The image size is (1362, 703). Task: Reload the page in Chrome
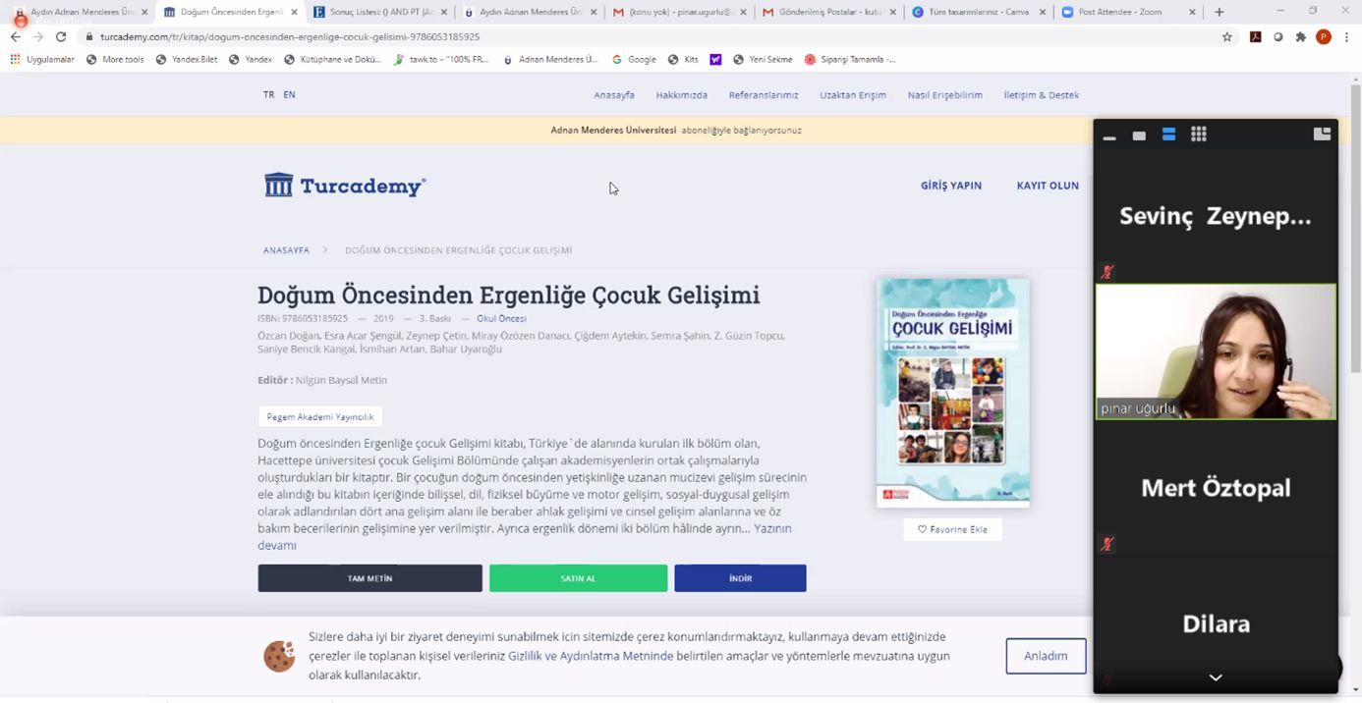[x=60, y=36]
